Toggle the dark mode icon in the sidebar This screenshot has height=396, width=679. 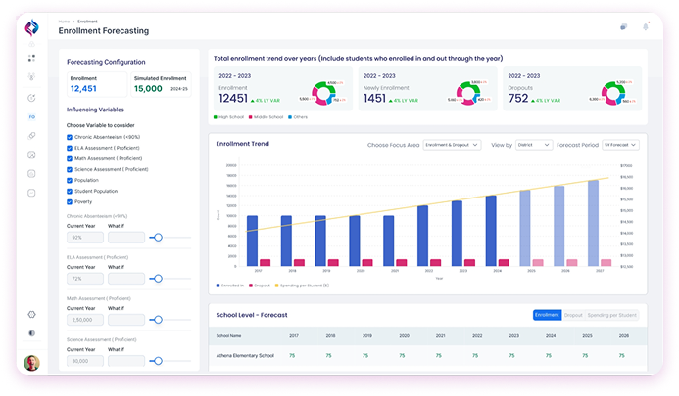[x=31, y=332]
